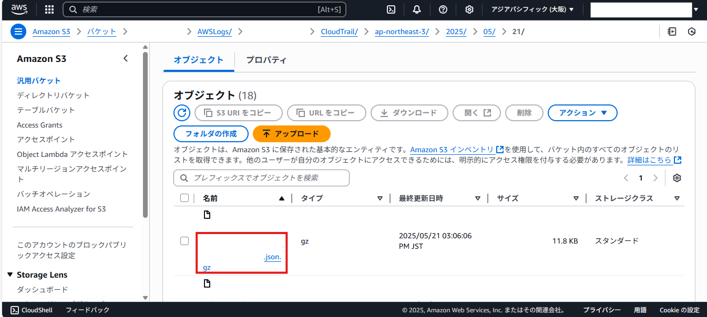Click the 削除 button

[x=524, y=113]
